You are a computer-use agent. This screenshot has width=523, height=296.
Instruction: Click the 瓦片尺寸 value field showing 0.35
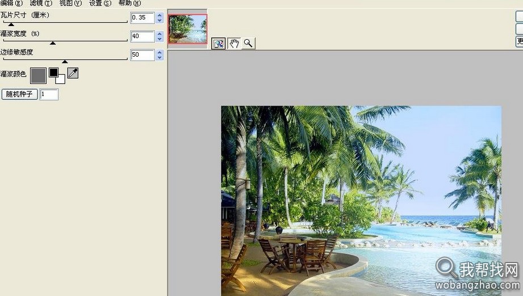[x=143, y=18]
